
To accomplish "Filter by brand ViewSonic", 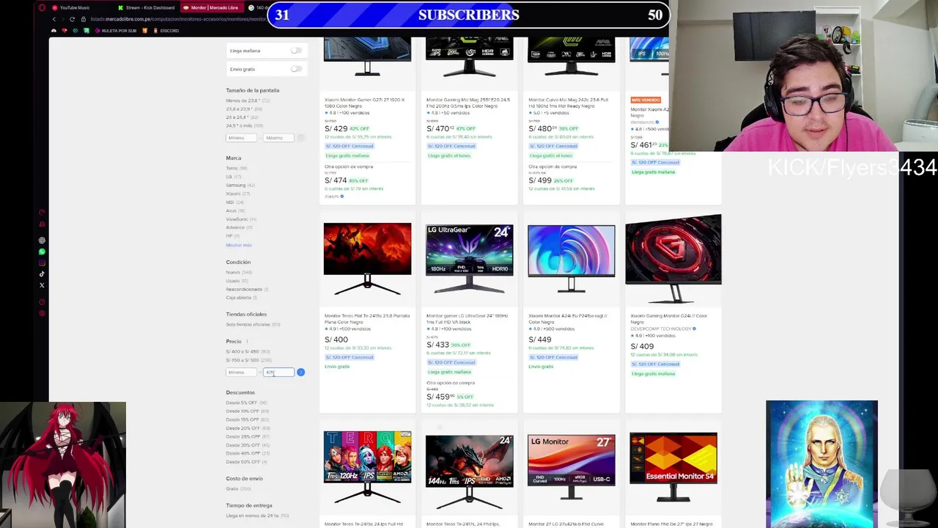I will click(x=237, y=219).
